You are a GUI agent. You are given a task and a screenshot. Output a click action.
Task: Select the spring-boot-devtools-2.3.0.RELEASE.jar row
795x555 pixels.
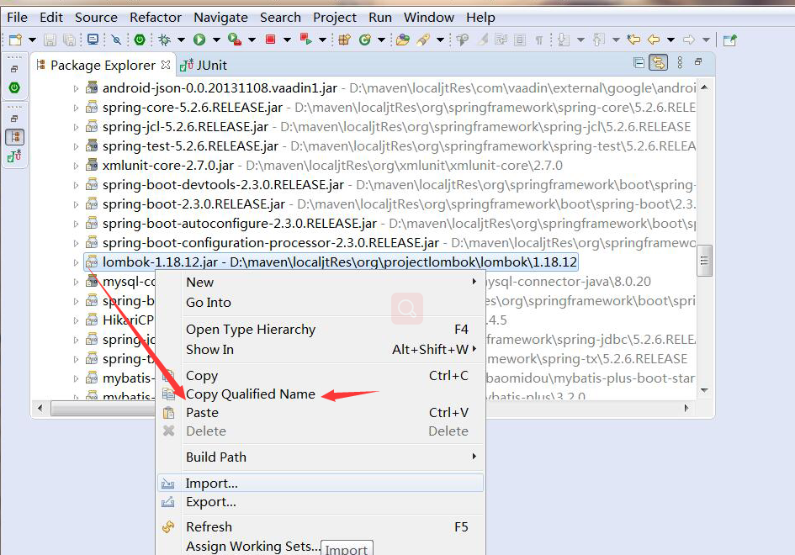[383, 185]
